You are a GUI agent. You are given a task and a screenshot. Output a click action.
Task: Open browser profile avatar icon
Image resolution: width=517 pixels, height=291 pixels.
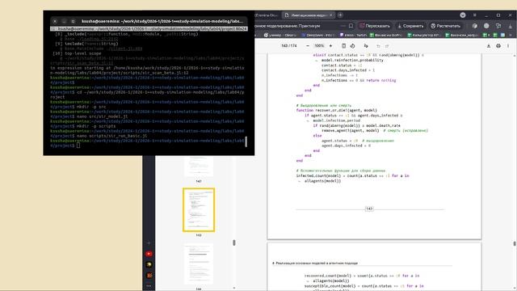pyautogui.click(x=463, y=15)
